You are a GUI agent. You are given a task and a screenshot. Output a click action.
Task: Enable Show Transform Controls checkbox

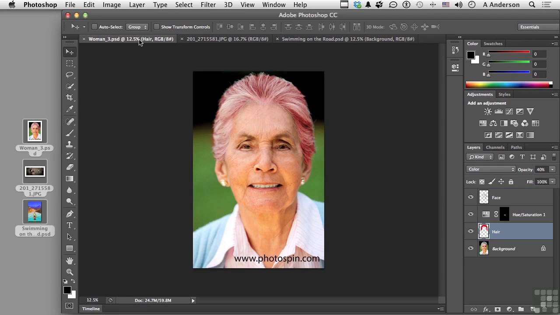(156, 27)
